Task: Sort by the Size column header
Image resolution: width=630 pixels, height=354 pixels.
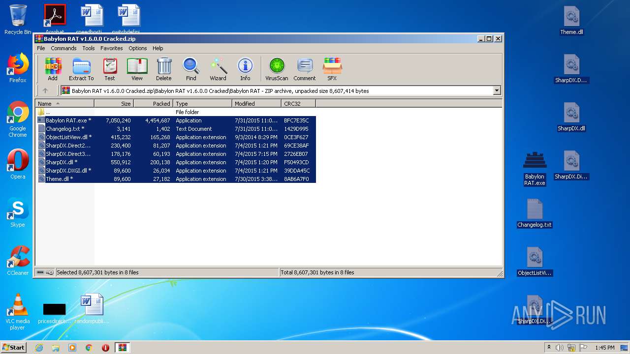Action: tap(114, 104)
